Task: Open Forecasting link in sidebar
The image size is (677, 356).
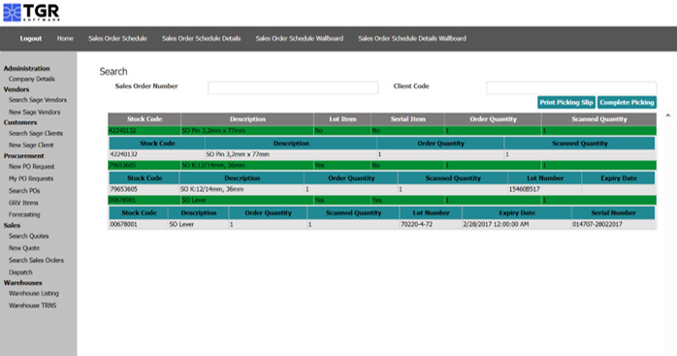Action: pyautogui.click(x=24, y=214)
